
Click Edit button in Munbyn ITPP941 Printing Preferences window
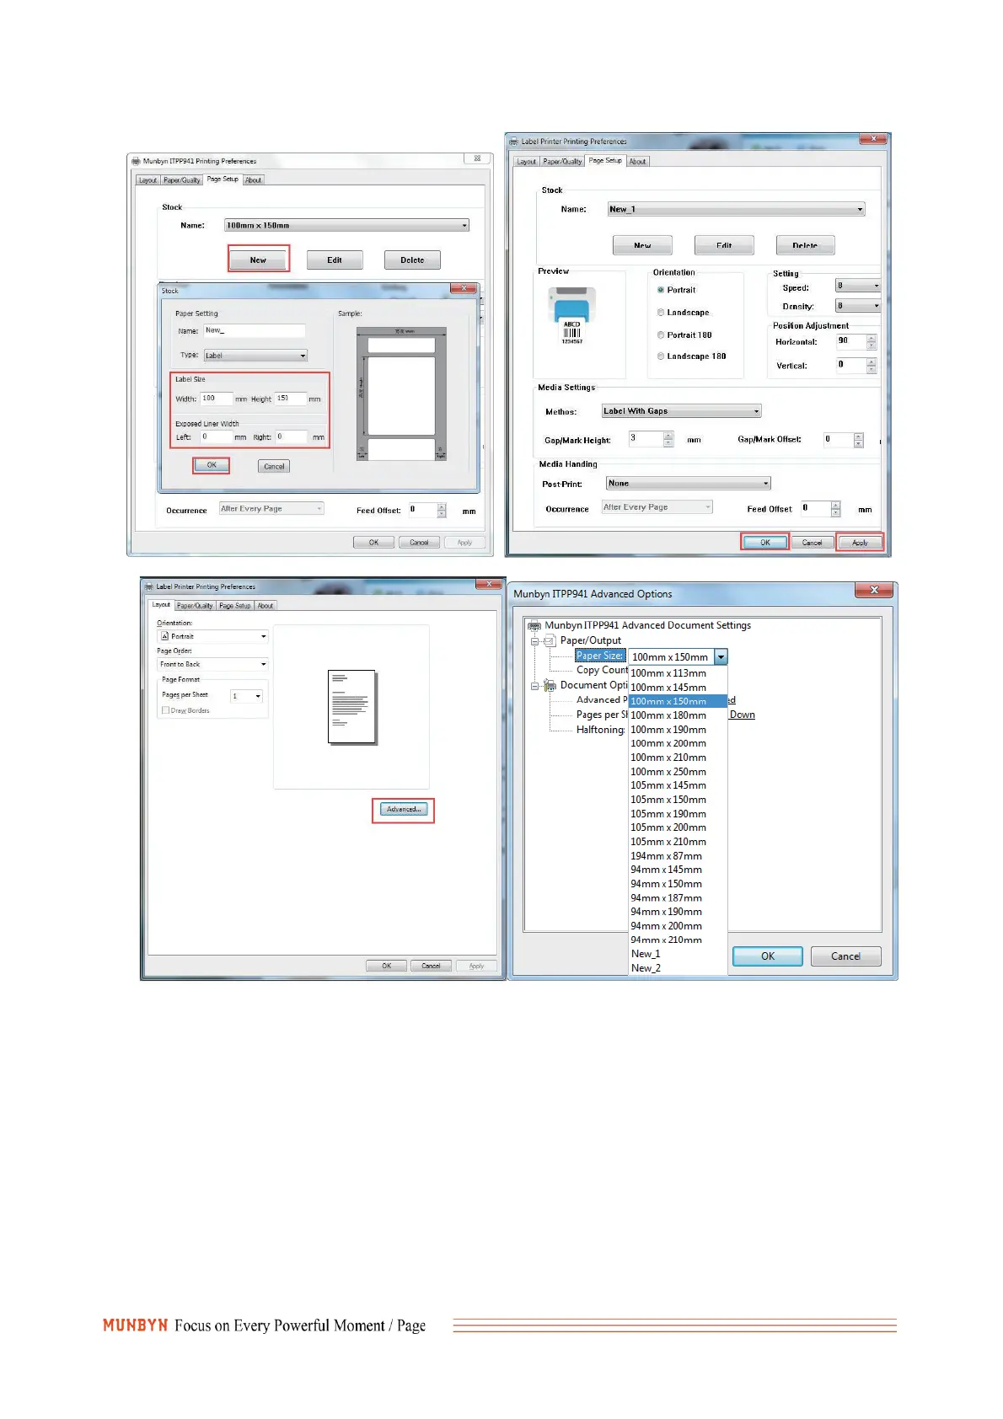335,260
